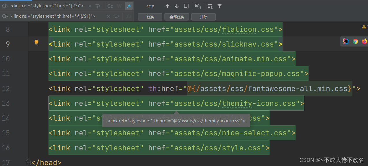The height and width of the screenshot is (166, 368).
Task: Open page in IntelliJ built-in preview
Action: tap(345, 41)
